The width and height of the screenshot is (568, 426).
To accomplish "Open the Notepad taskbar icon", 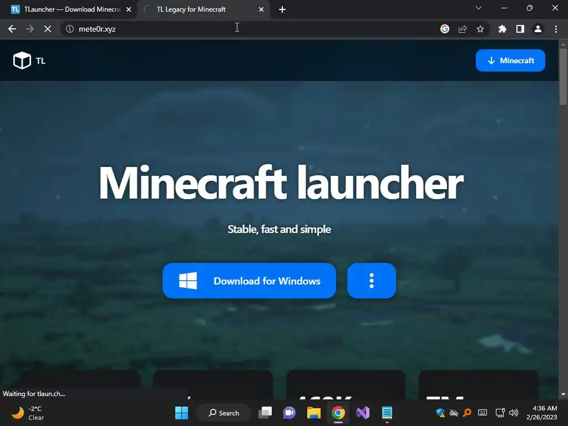I will click(x=387, y=413).
